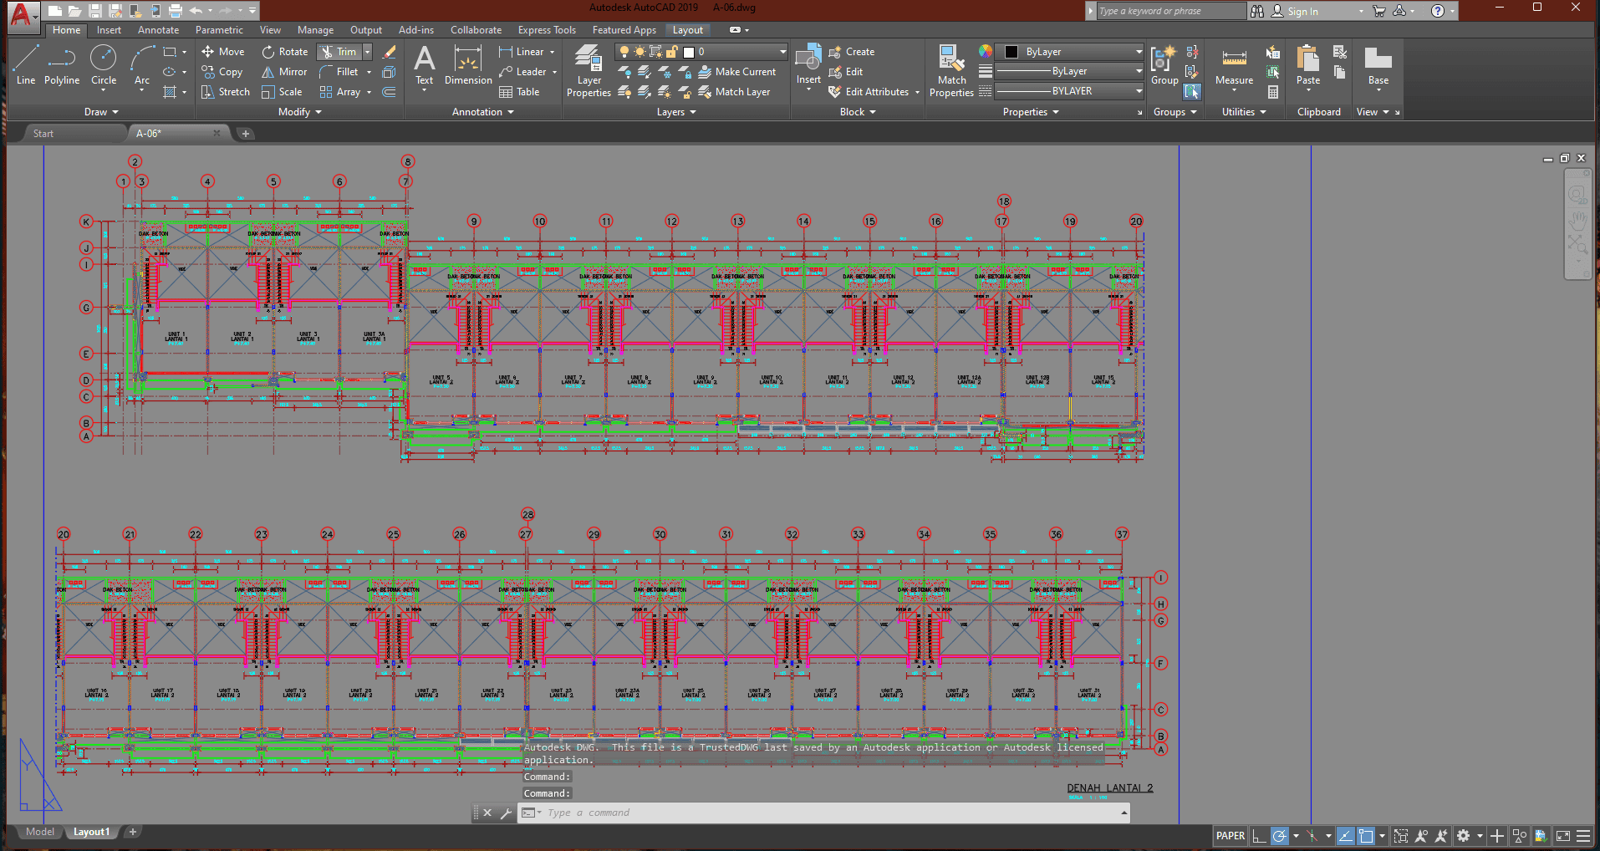Open the Annotate ribbon tab

pos(158,30)
